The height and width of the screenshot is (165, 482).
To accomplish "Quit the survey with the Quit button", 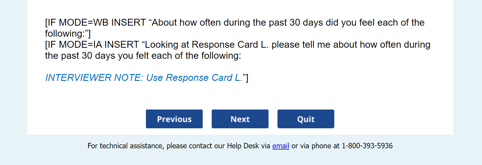I will [x=306, y=119].
